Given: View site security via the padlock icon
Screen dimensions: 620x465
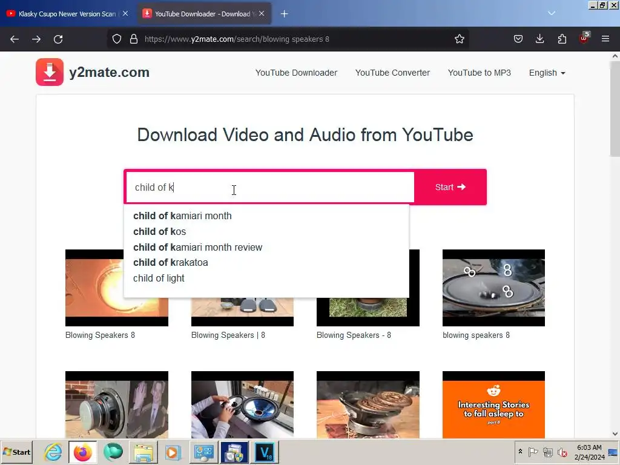Looking at the screenshot, I should coord(134,39).
